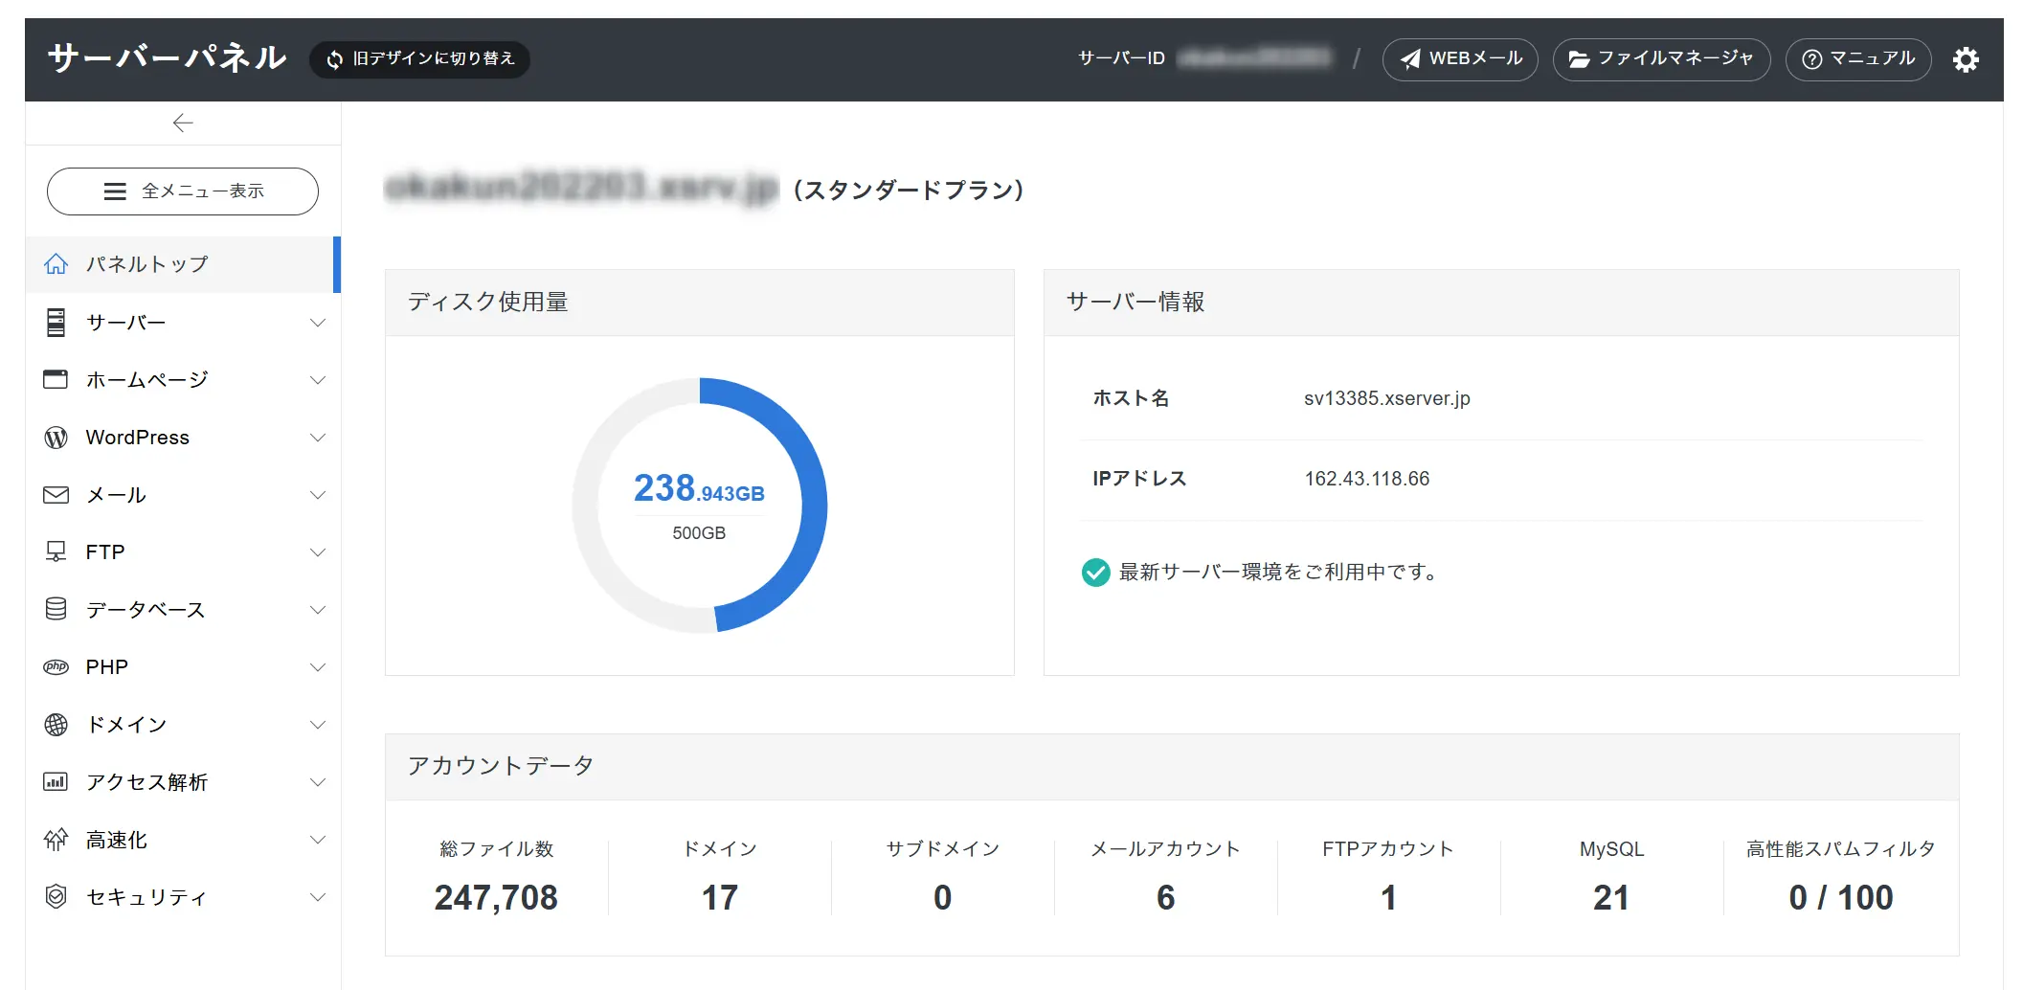Open ファイルマネージャ from header

[1661, 59]
